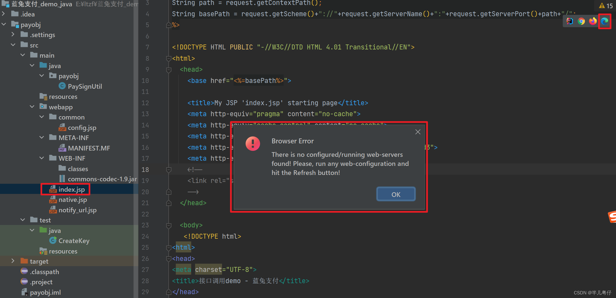616x298 pixels.
Task: Open page in Chrome browser icon
Action: 581,21
